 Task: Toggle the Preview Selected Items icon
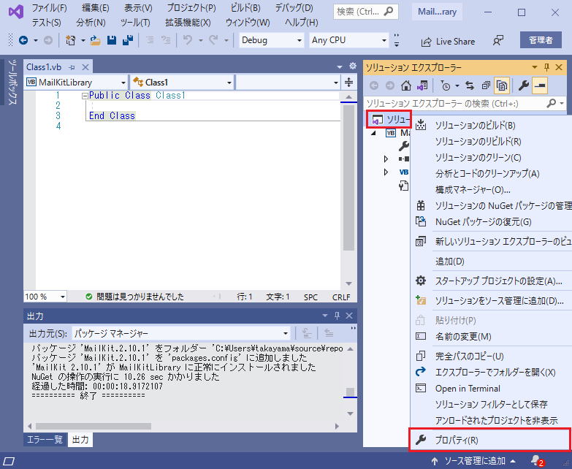(540, 85)
